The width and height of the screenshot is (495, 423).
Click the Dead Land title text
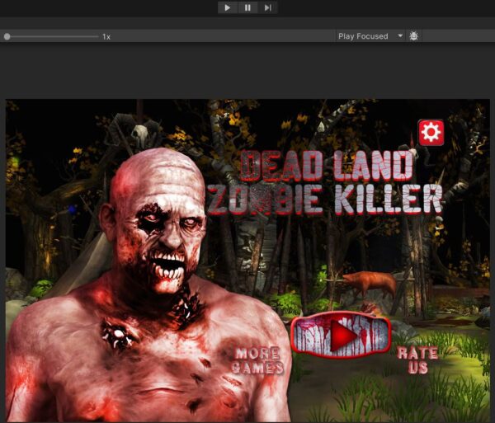tap(327, 166)
